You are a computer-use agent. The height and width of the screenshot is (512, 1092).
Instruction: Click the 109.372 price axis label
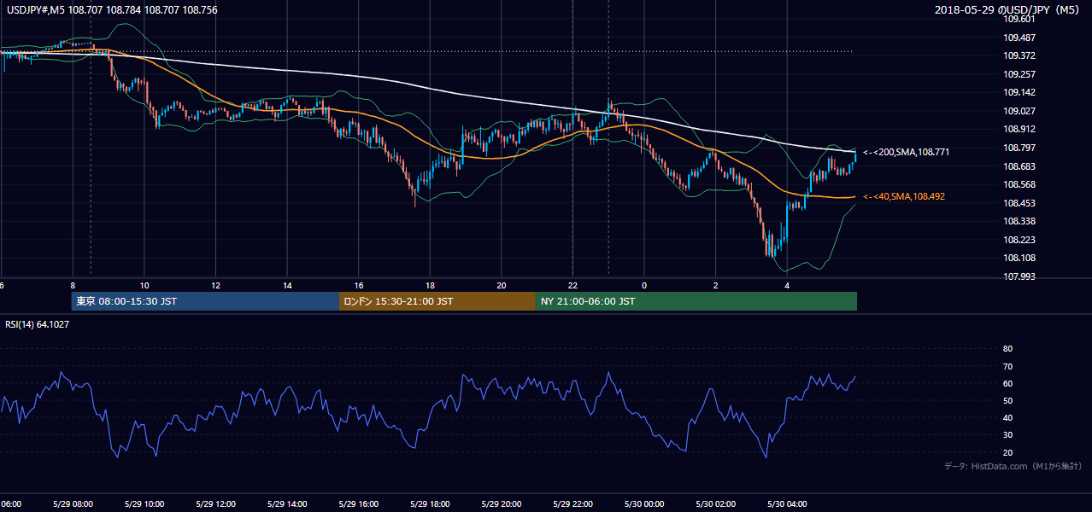(1019, 55)
